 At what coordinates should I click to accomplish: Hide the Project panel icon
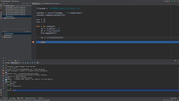pos(30,4)
